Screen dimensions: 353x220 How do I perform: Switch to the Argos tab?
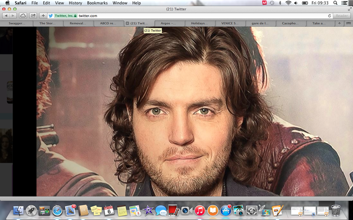[170, 23]
